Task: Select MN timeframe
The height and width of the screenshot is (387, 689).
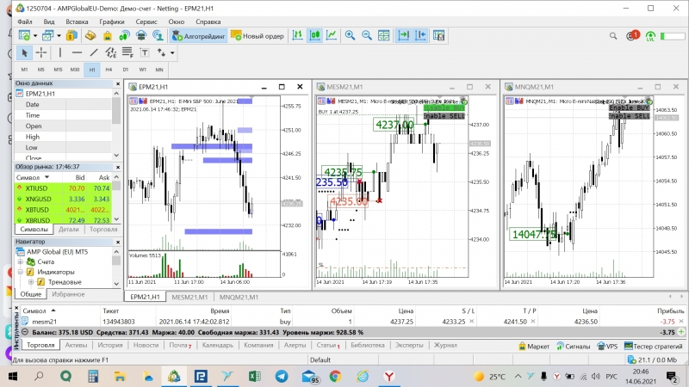Action: pyautogui.click(x=159, y=70)
